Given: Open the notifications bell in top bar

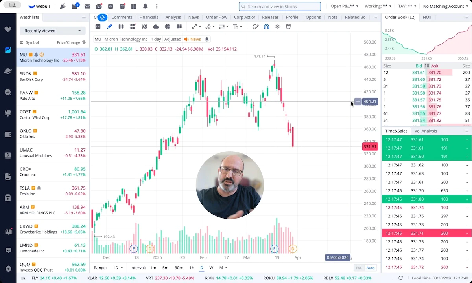Looking at the screenshot, I should click(x=146, y=7).
